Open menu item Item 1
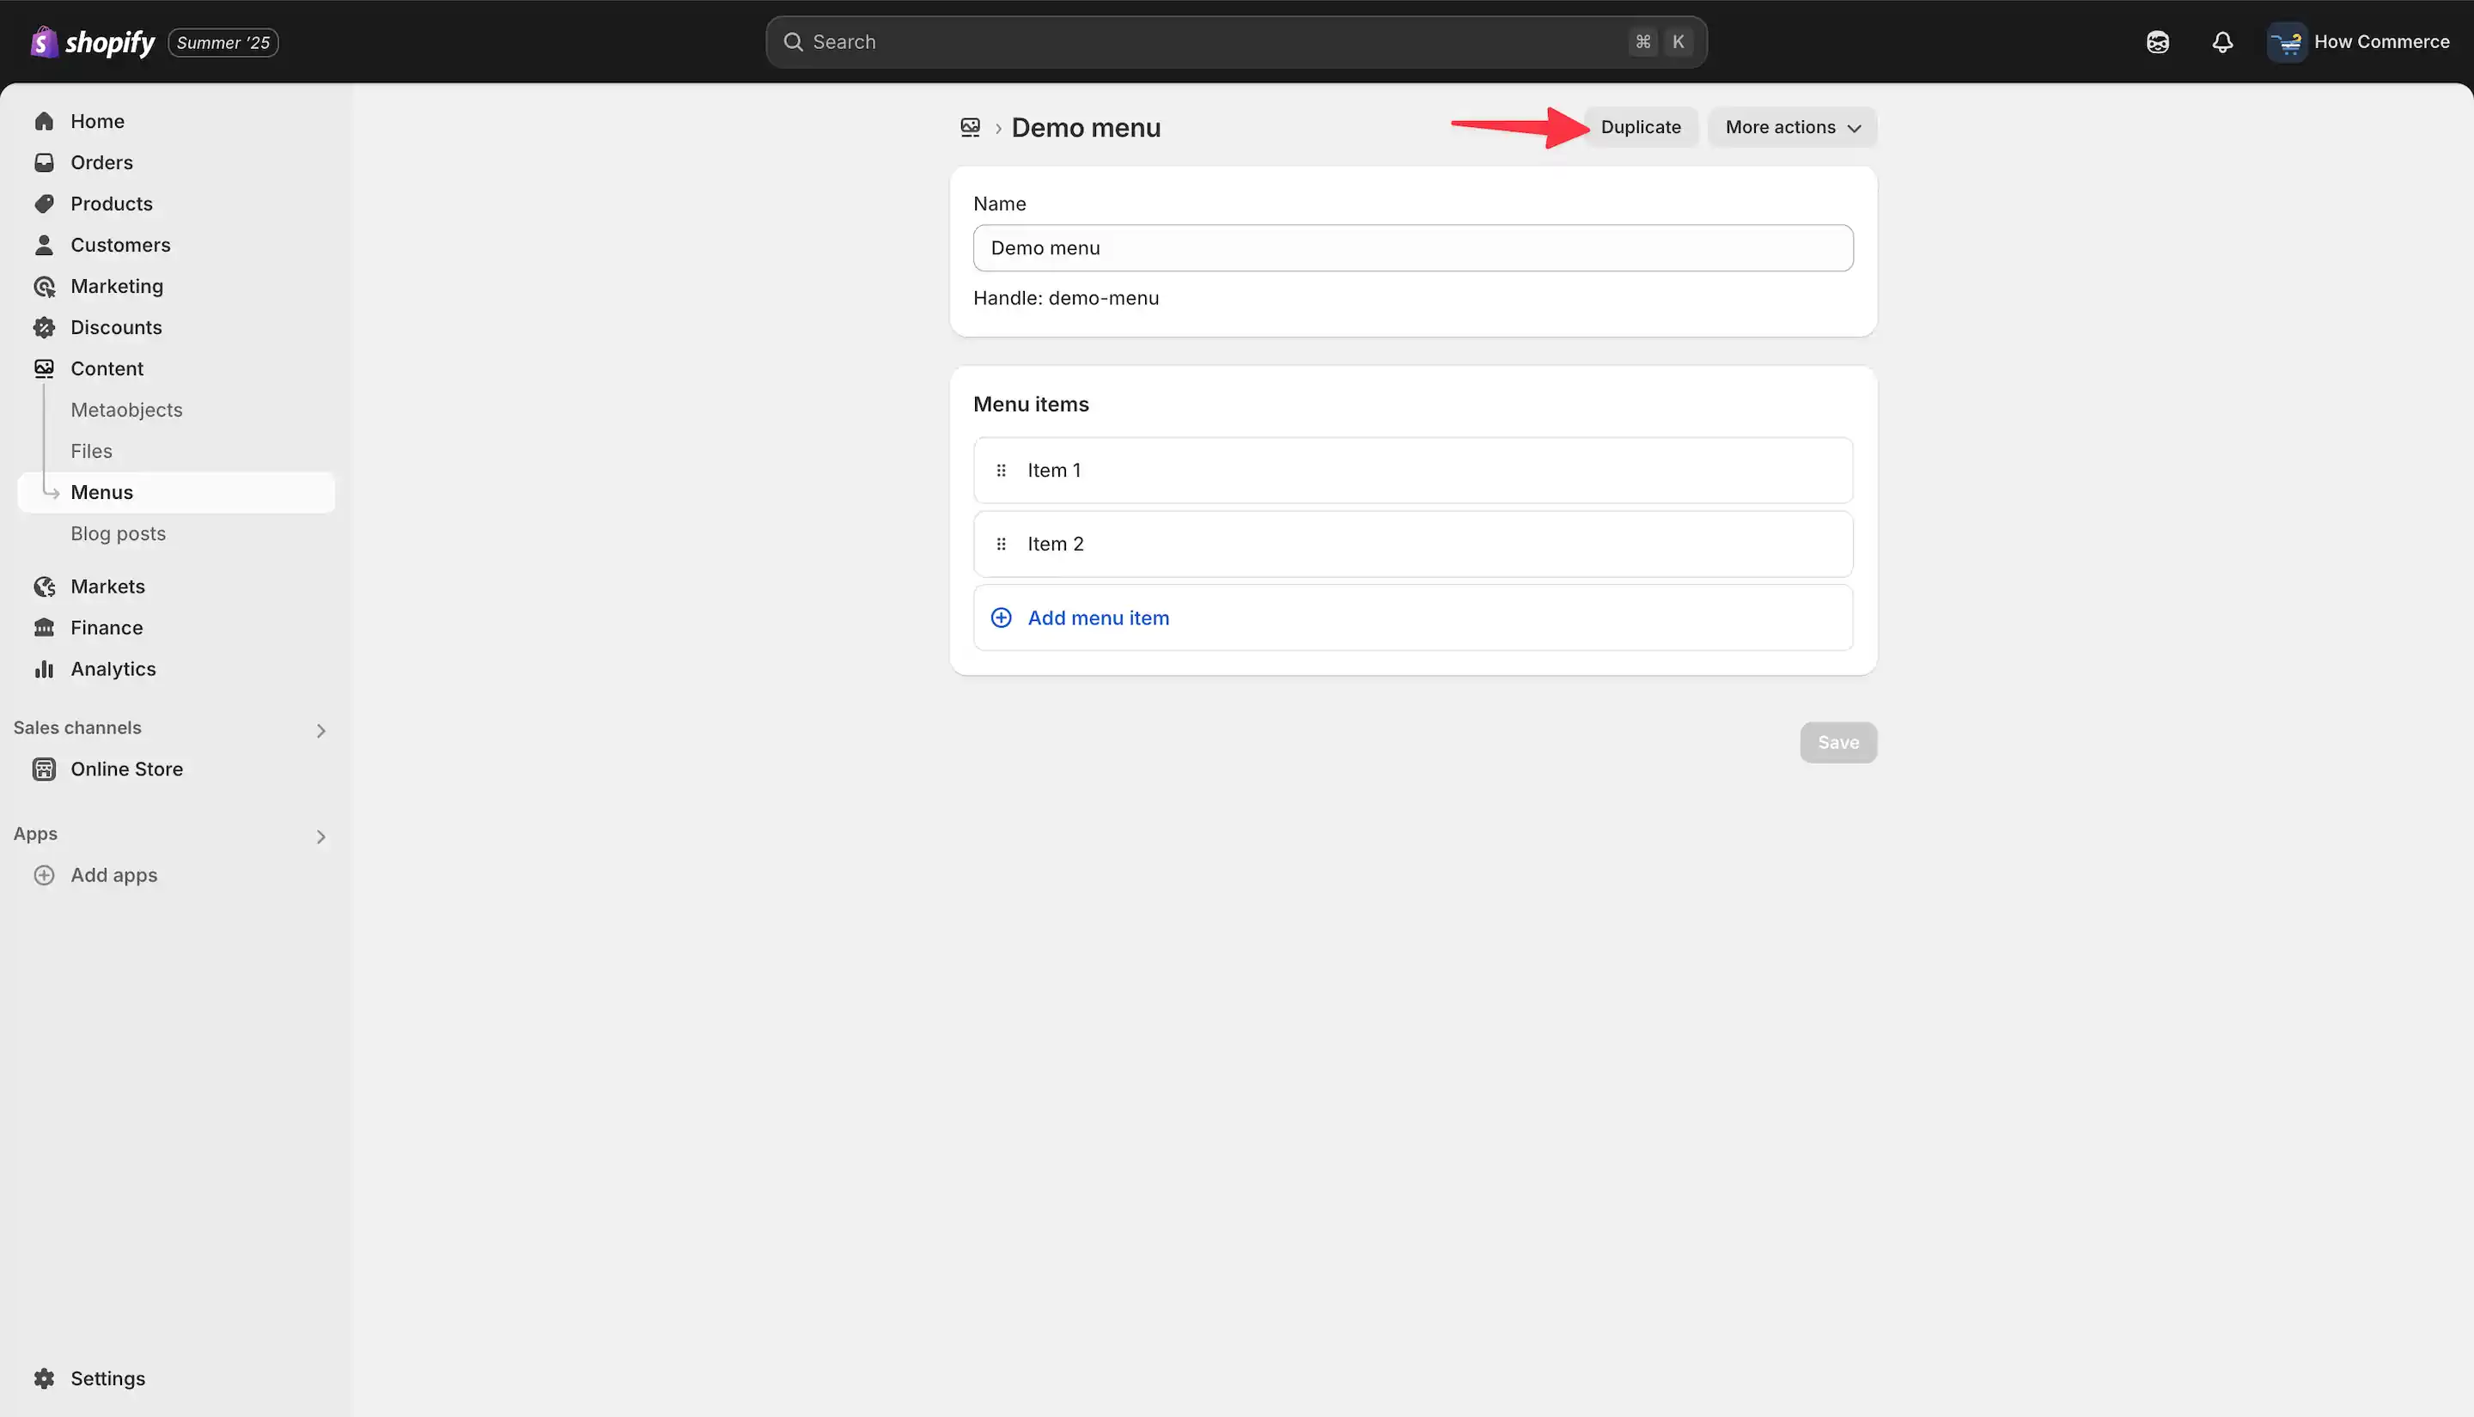Screen dimensions: 2474x1417 pyautogui.click(x=1413, y=470)
